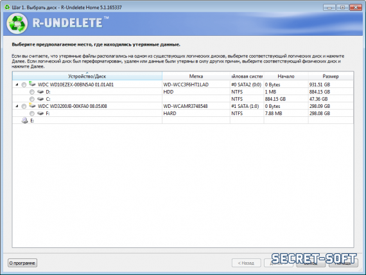Image resolution: width=366 pixels, height=275 pixels.
Task: Click the C: partition drive icon
Action: point(40,99)
